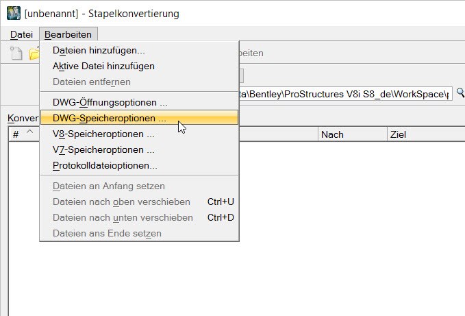465x316 pixels.
Task: Click the open folder icon in toolbar
Action: 34,53
